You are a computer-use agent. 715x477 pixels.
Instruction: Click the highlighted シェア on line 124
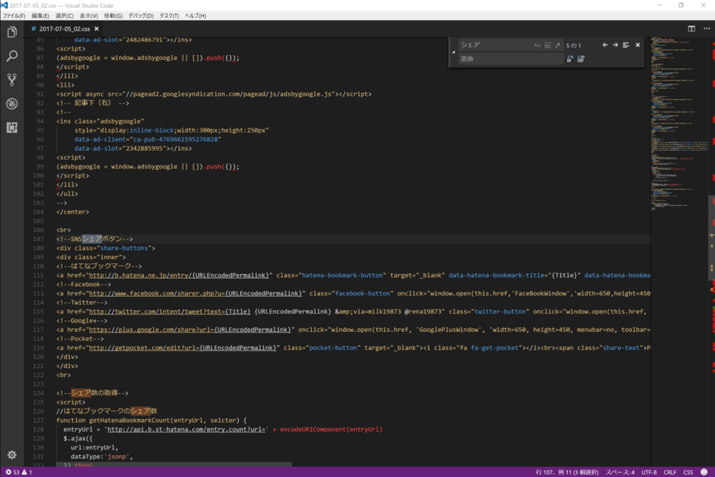81,392
